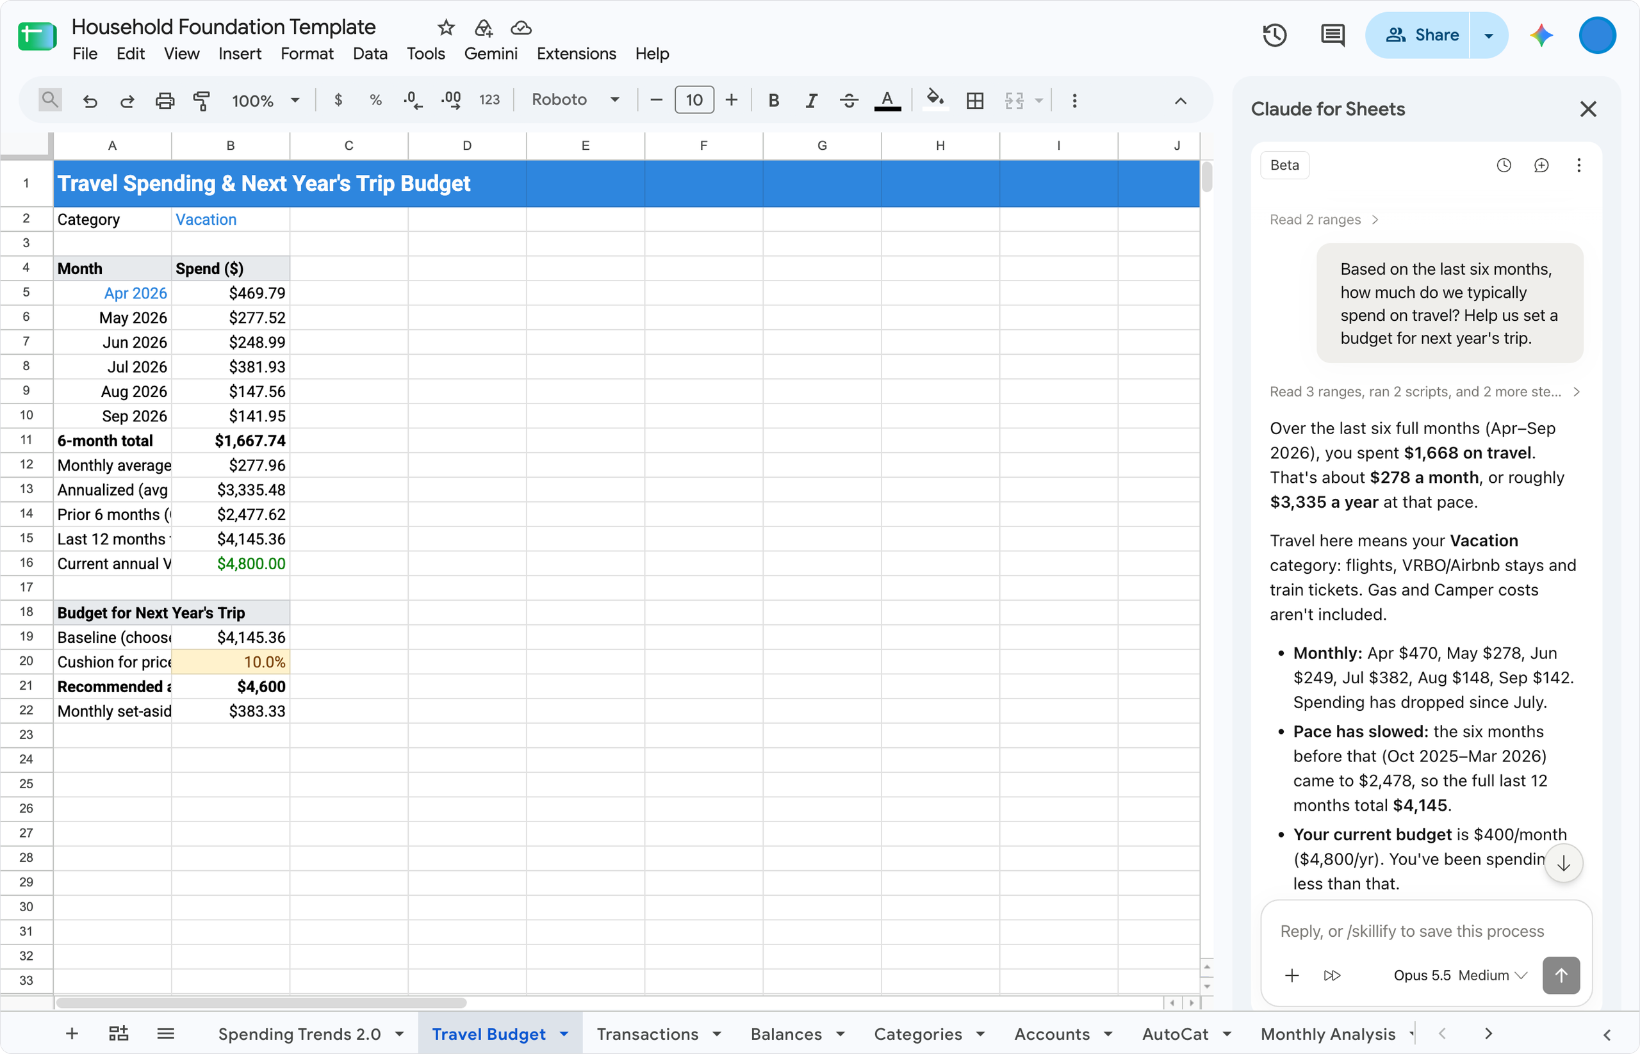Open the Travel Budget tab menu arrow

click(x=564, y=1034)
